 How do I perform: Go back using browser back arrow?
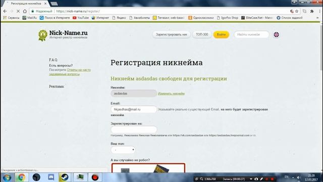(5, 11)
